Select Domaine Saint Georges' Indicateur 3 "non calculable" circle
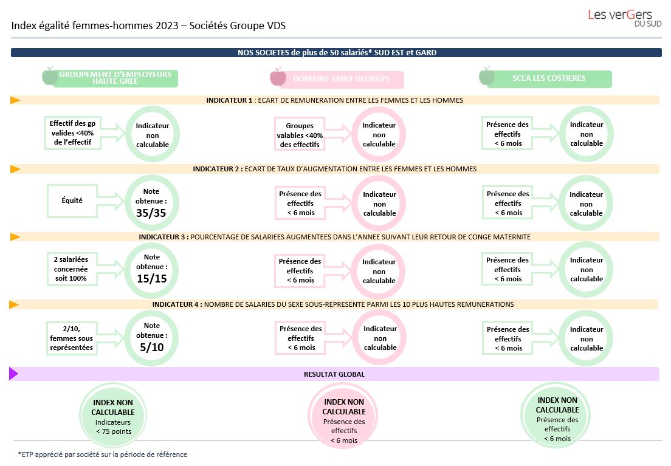The height and width of the screenshot is (466, 671). coord(379,272)
